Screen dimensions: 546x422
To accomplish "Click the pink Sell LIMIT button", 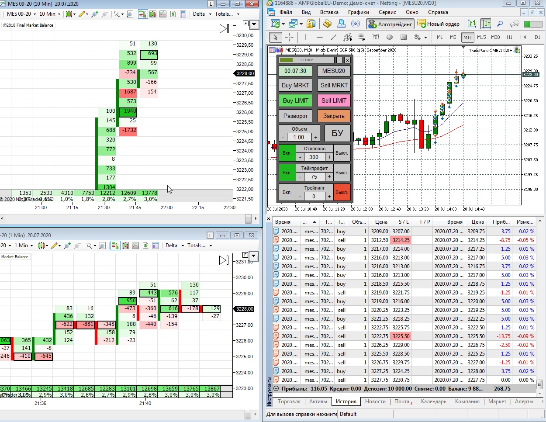I will (334, 100).
